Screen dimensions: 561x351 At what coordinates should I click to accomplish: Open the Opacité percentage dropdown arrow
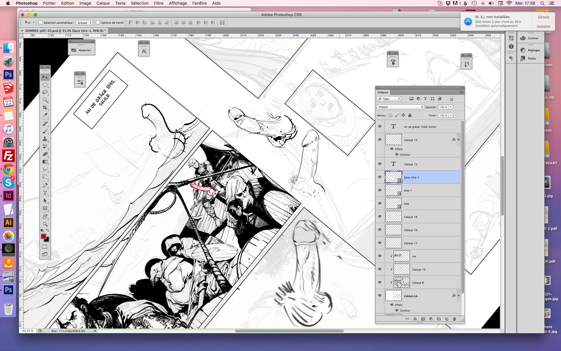coord(451,107)
